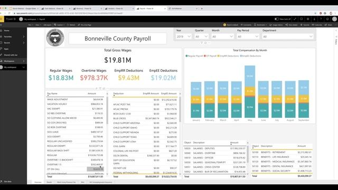
Task: Click Share in the report toolbar
Action: 328,25
